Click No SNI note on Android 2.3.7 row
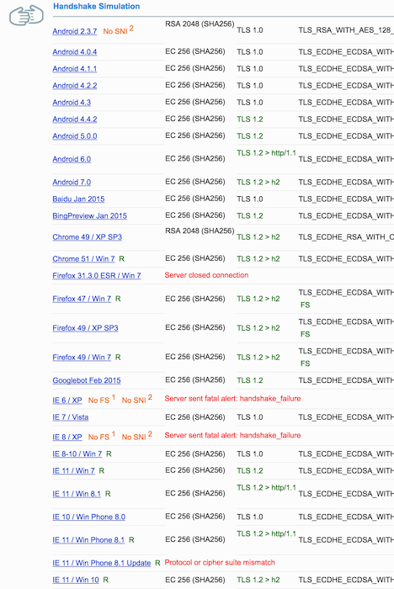Viewport: 394px width, 589px height. [x=119, y=31]
